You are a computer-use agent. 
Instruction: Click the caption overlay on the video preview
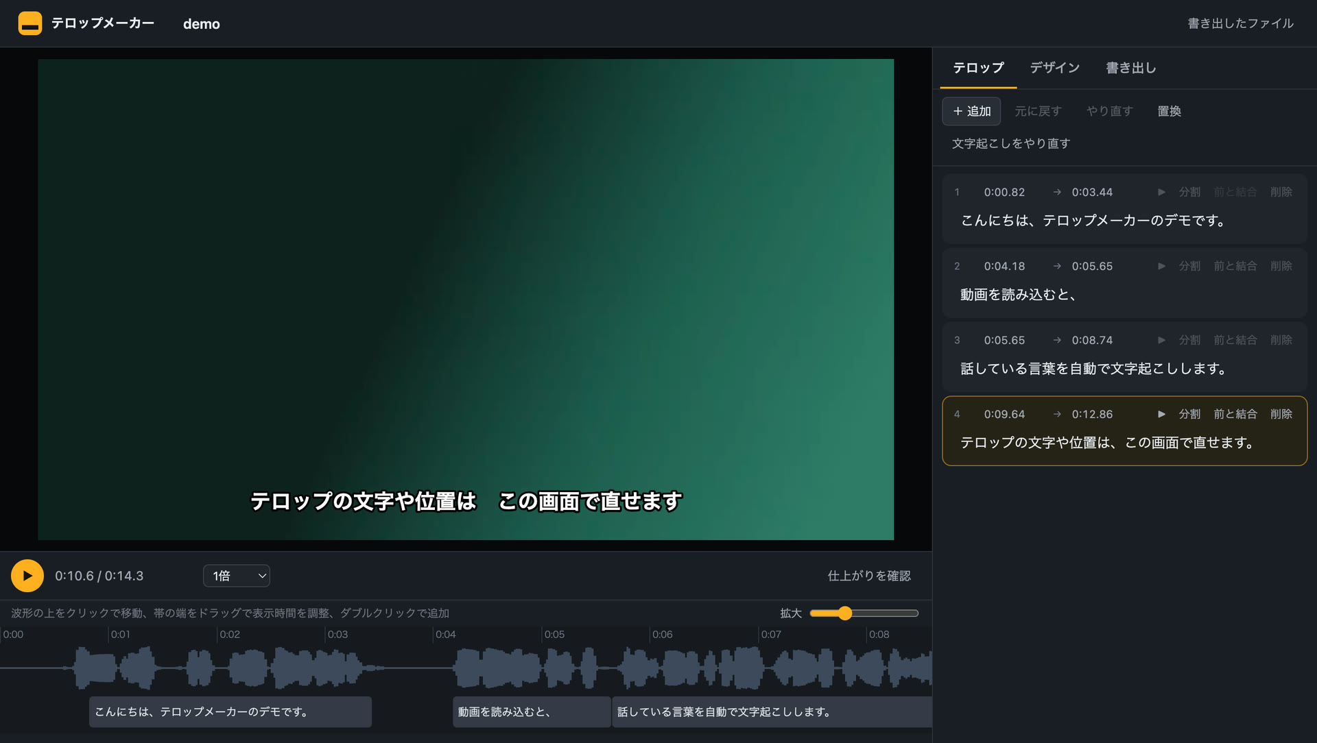coord(466,501)
